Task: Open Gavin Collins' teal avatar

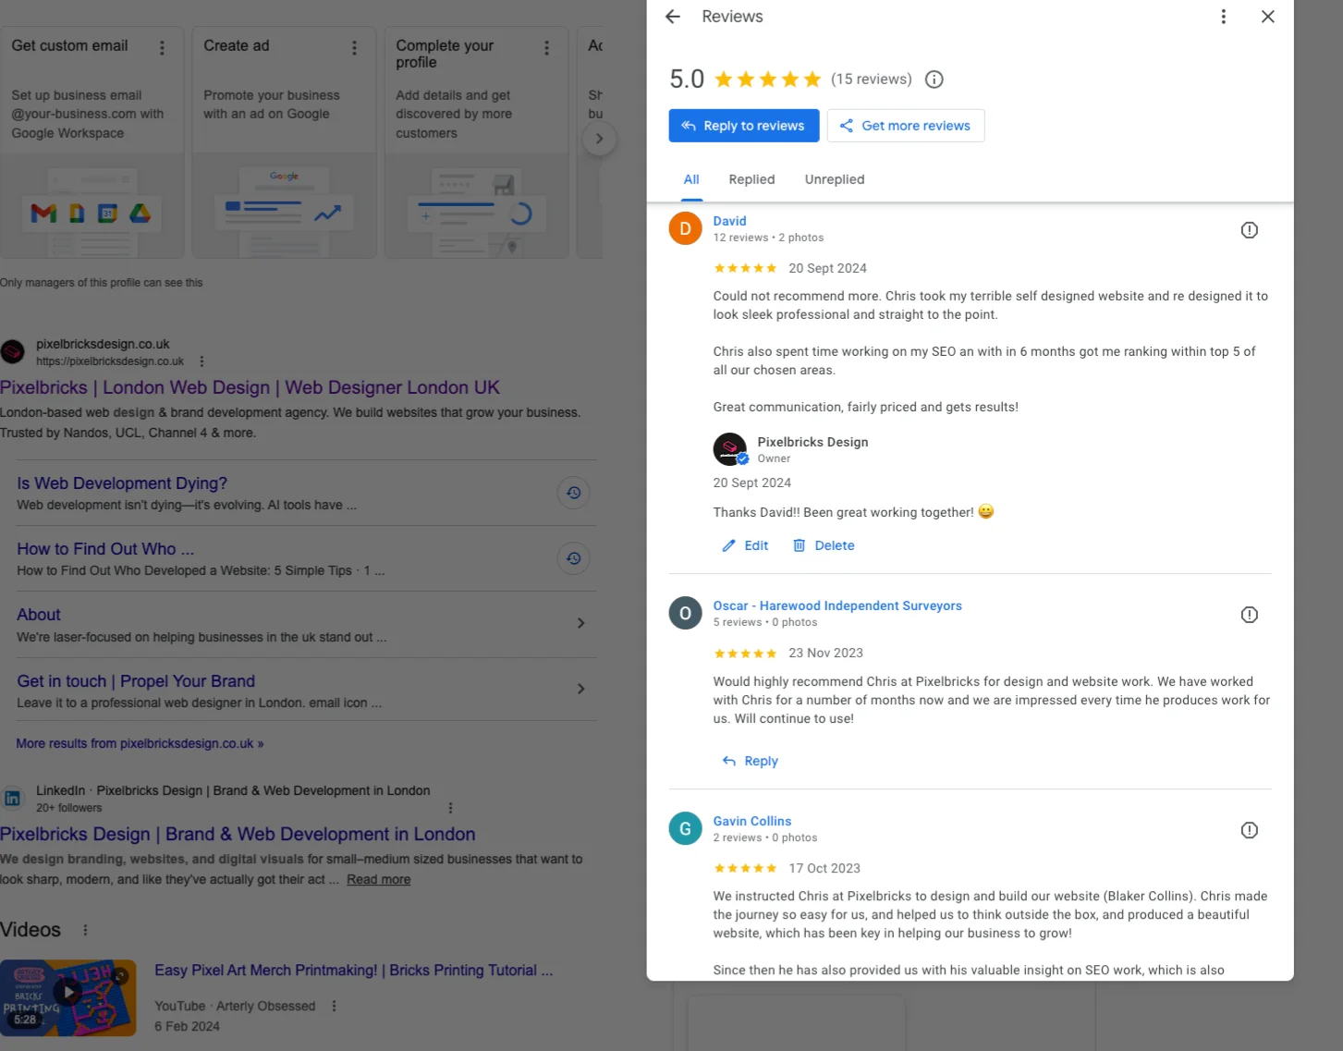Action: click(686, 828)
